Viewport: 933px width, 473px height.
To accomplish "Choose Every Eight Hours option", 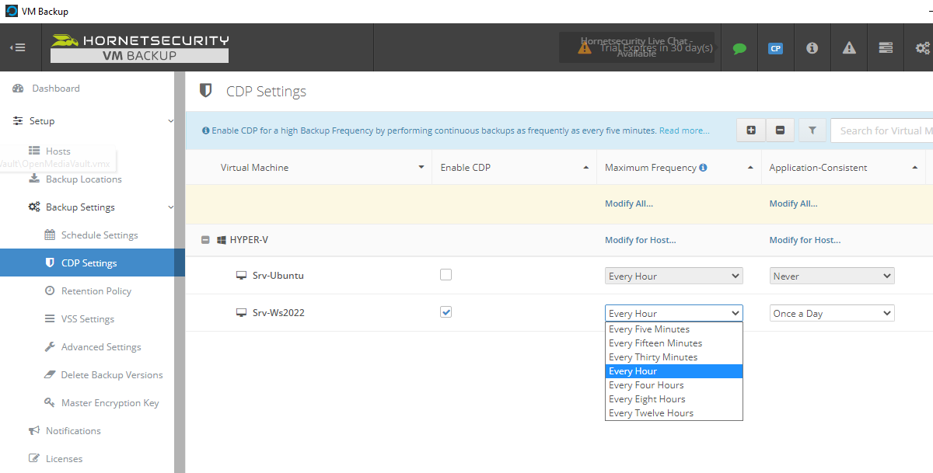I will [x=674, y=399].
